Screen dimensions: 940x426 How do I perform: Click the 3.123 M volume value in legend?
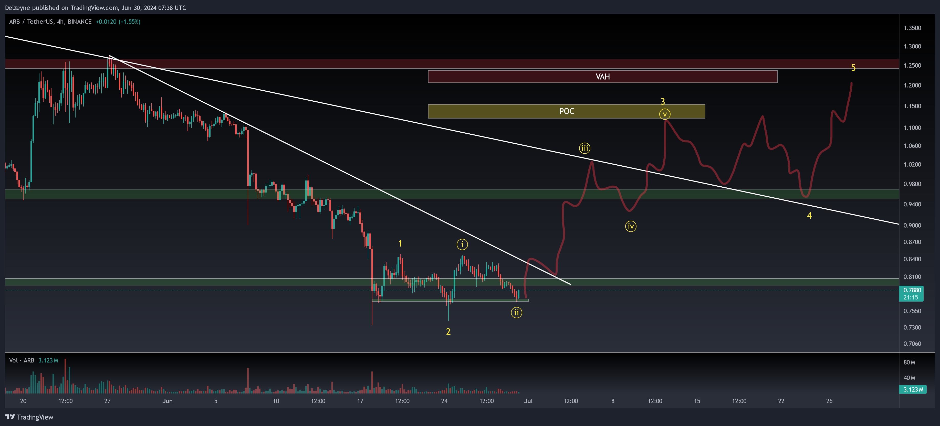click(48, 360)
